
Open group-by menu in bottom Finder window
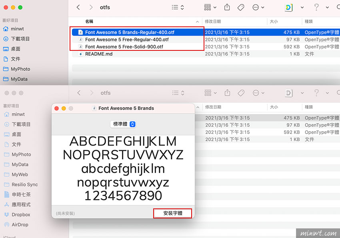pyautogui.click(x=210, y=93)
